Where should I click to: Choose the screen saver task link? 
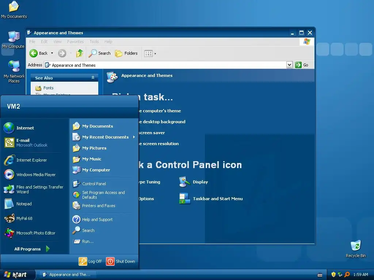click(x=152, y=133)
